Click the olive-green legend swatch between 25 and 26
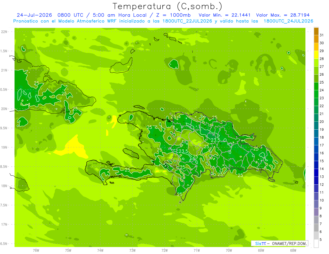This screenshot has height=254, width=329. (x=316, y=78)
